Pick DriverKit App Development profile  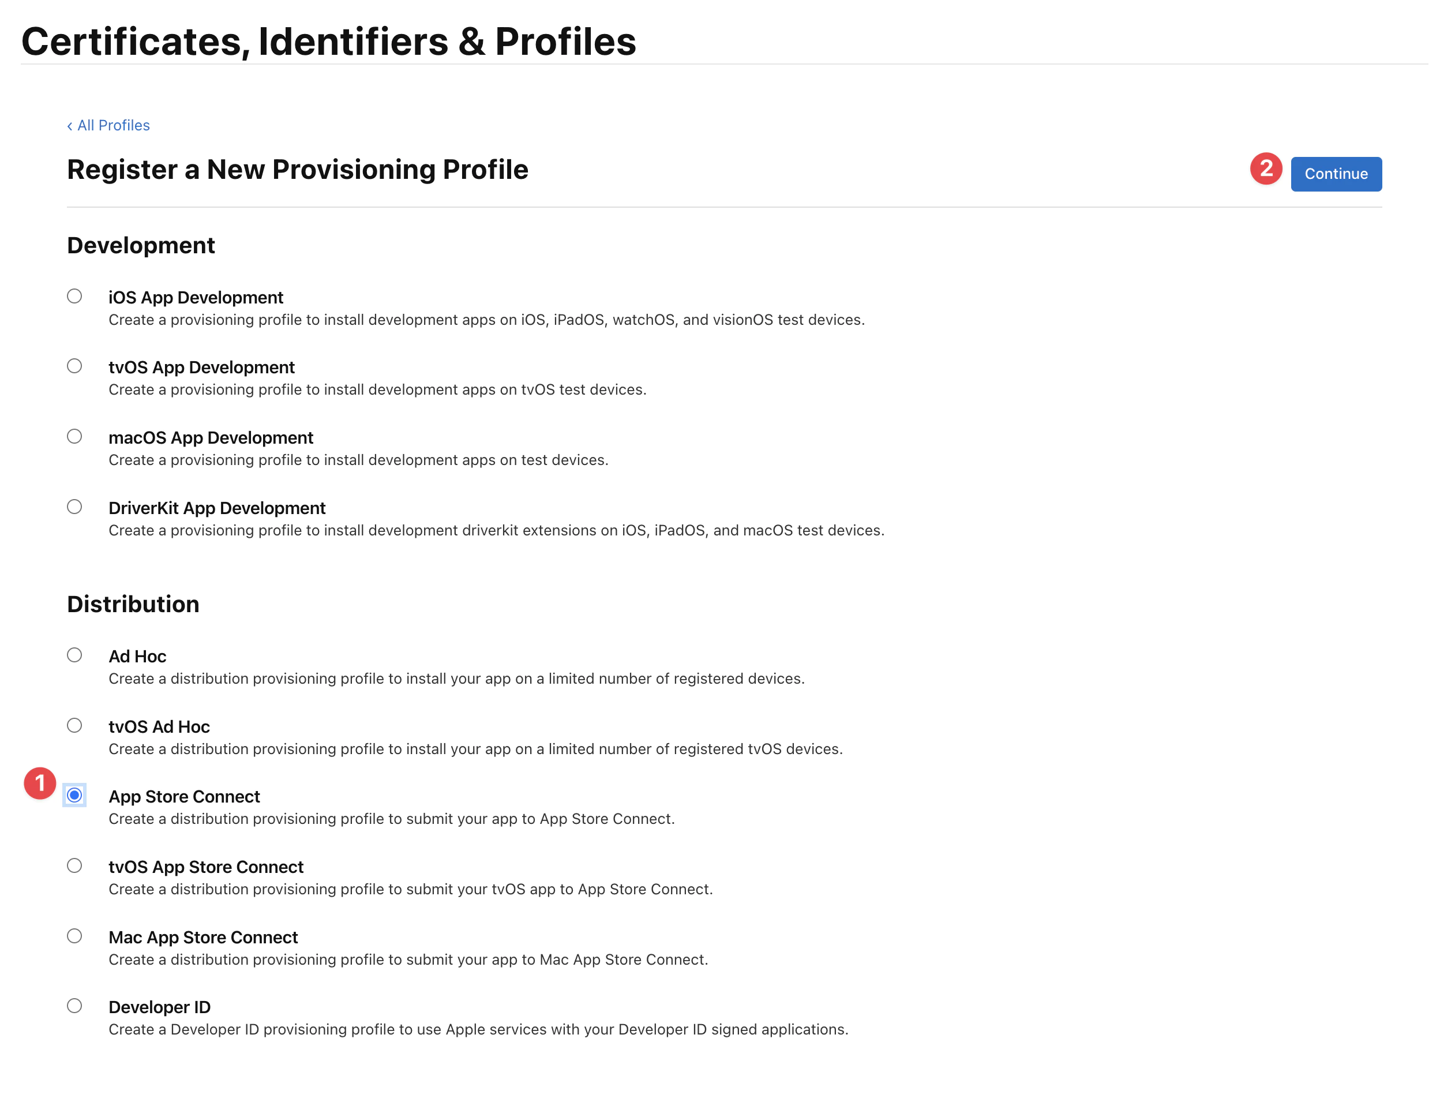74,507
